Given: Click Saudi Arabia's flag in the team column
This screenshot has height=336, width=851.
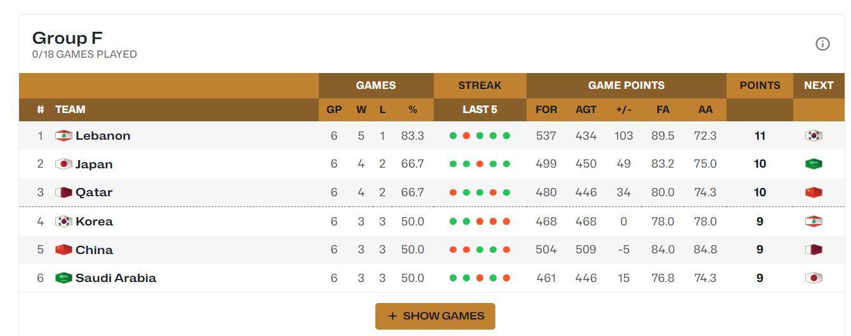Looking at the screenshot, I should (x=64, y=278).
